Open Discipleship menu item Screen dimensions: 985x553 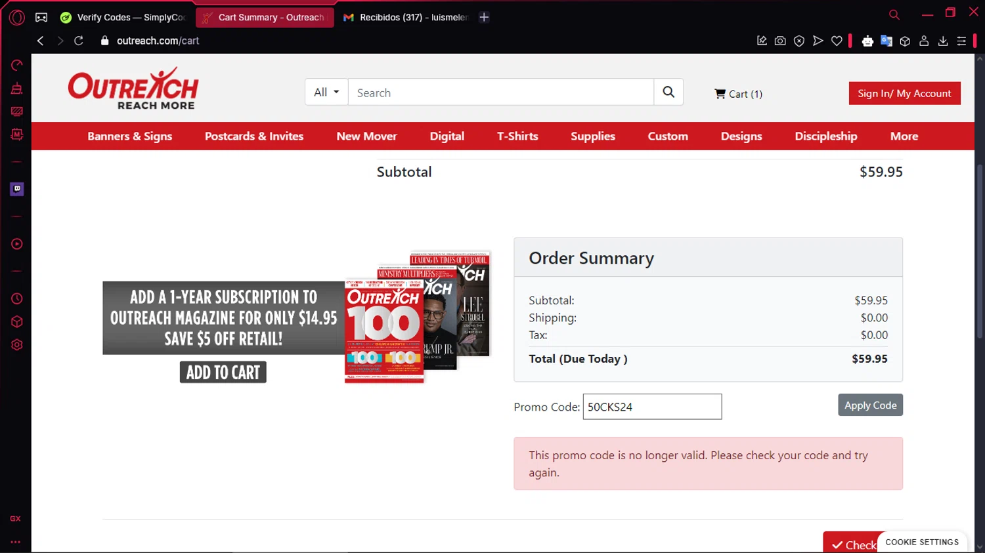pyautogui.click(x=826, y=136)
